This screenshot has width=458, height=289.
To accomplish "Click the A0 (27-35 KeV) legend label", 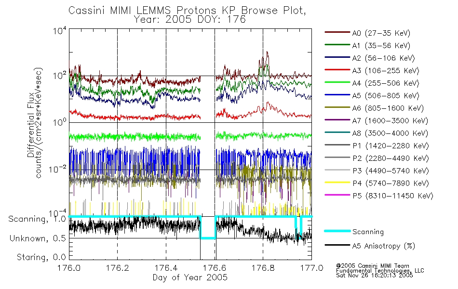I will [x=381, y=33].
